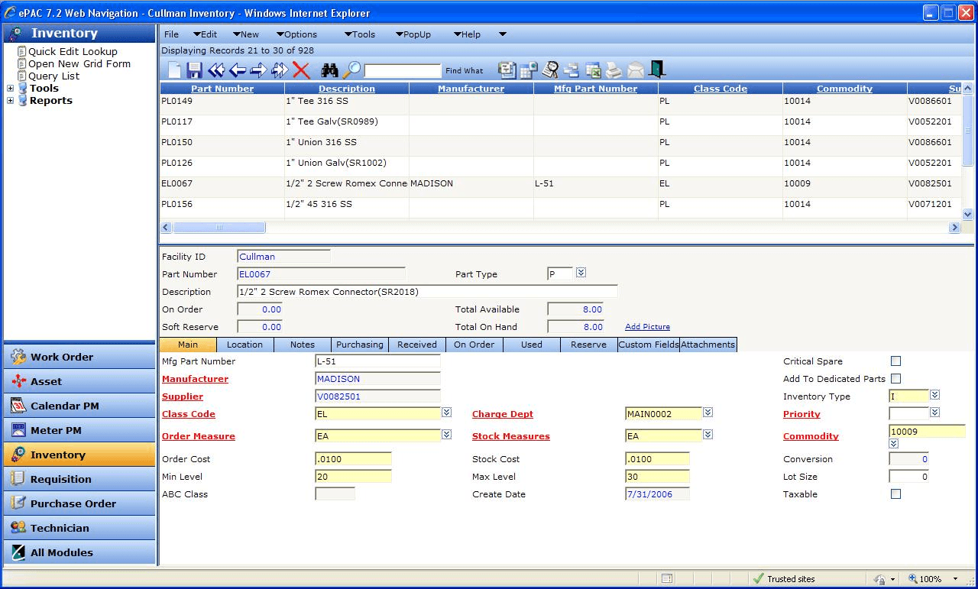Viewport: 978px width, 589px height.
Task: Open the Requisition module
Action: tap(79, 479)
